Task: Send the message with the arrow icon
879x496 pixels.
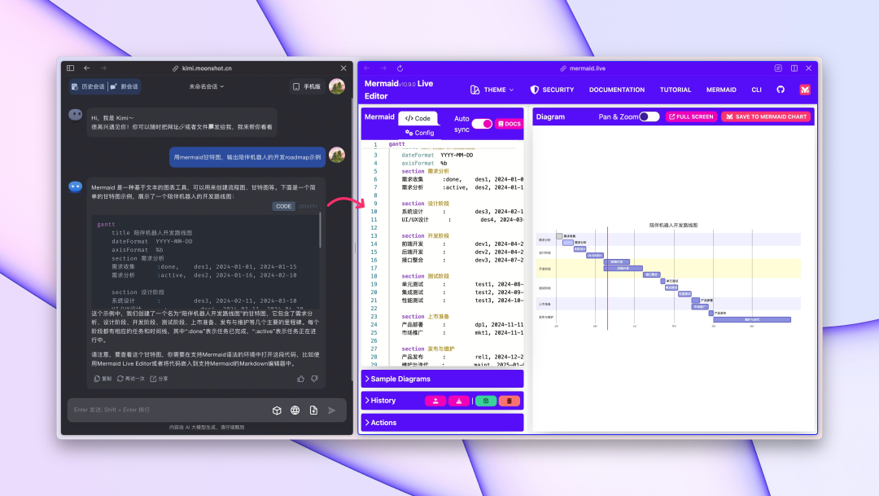Action: coord(332,410)
